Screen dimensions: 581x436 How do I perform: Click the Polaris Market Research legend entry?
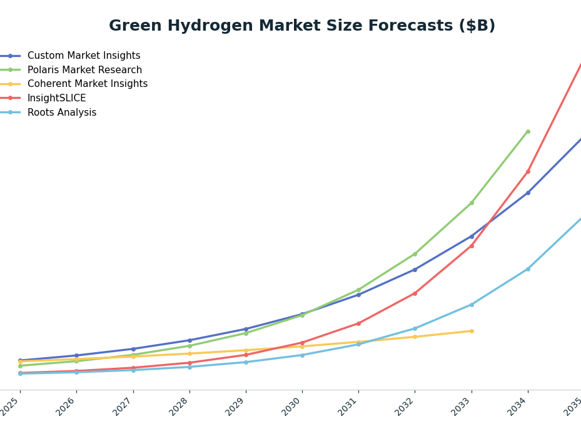tap(71, 69)
